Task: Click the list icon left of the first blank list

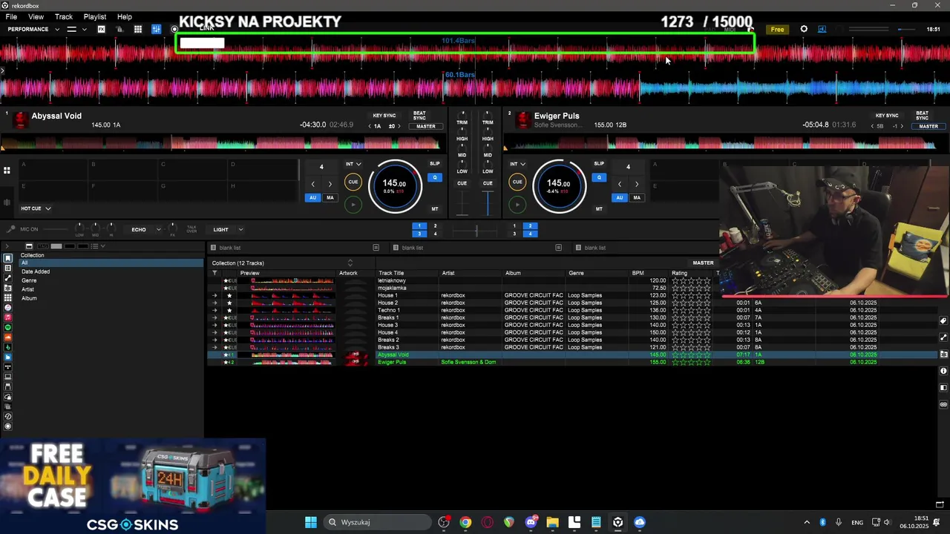Action: coord(214,248)
